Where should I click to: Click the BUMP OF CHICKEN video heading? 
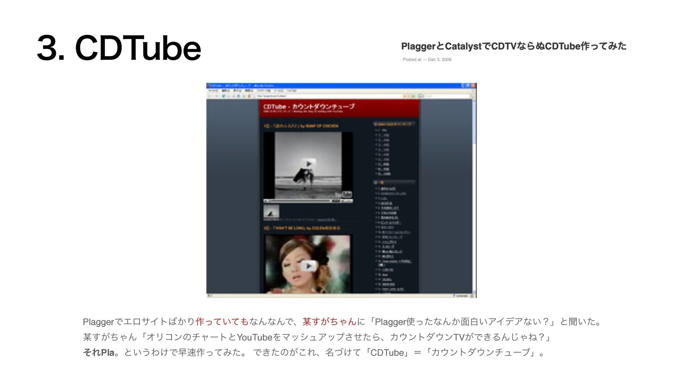click(301, 126)
